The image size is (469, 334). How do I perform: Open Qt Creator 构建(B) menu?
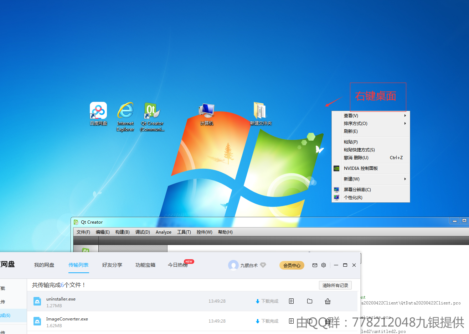point(123,232)
